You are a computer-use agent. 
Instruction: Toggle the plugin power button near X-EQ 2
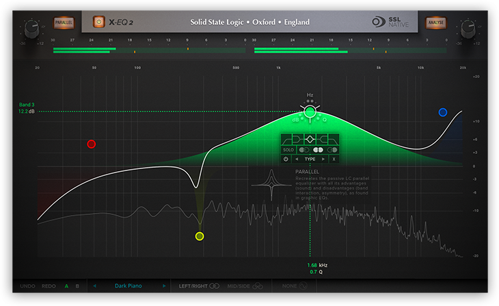[x=98, y=22]
